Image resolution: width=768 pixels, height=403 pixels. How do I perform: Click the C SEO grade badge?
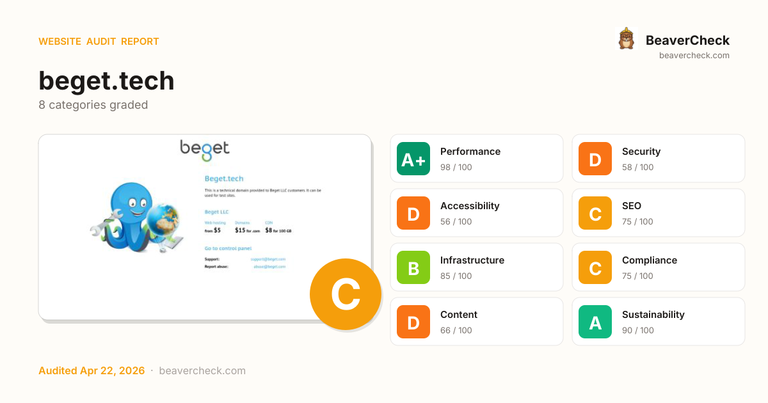[x=595, y=213]
